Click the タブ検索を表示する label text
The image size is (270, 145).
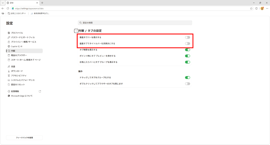pyautogui.click(x=88, y=50)
